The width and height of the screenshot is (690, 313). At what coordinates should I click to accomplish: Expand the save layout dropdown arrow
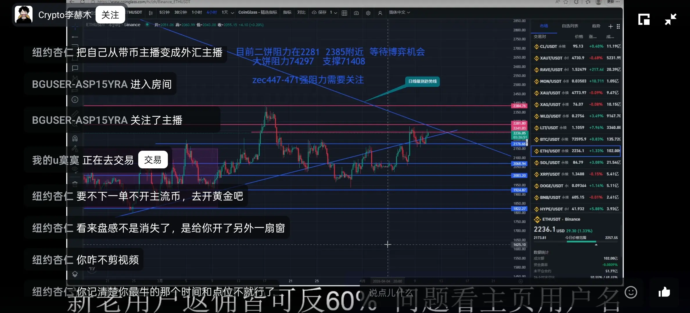click(x=336, y=13)
